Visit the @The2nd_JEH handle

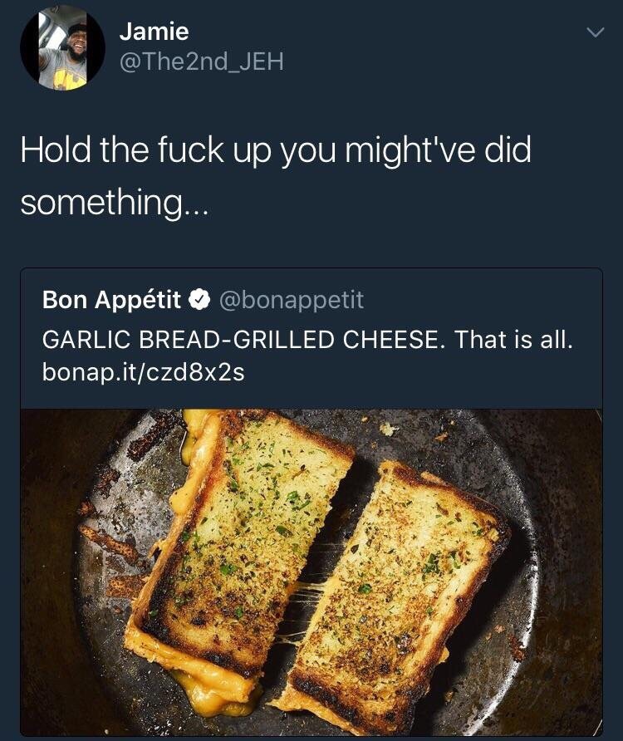click(201, 61)
